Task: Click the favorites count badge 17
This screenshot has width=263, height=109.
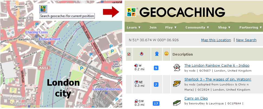Action: tap(156, 104)
